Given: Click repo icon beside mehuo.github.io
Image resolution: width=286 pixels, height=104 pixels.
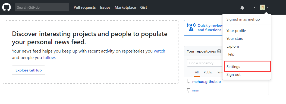Looking at the screenshot, I should point(188,82).
